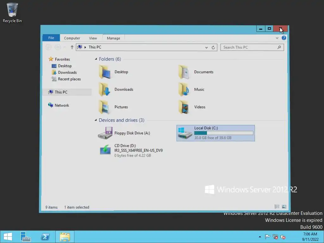Switch to details view icon in status bar

point(277,206)
